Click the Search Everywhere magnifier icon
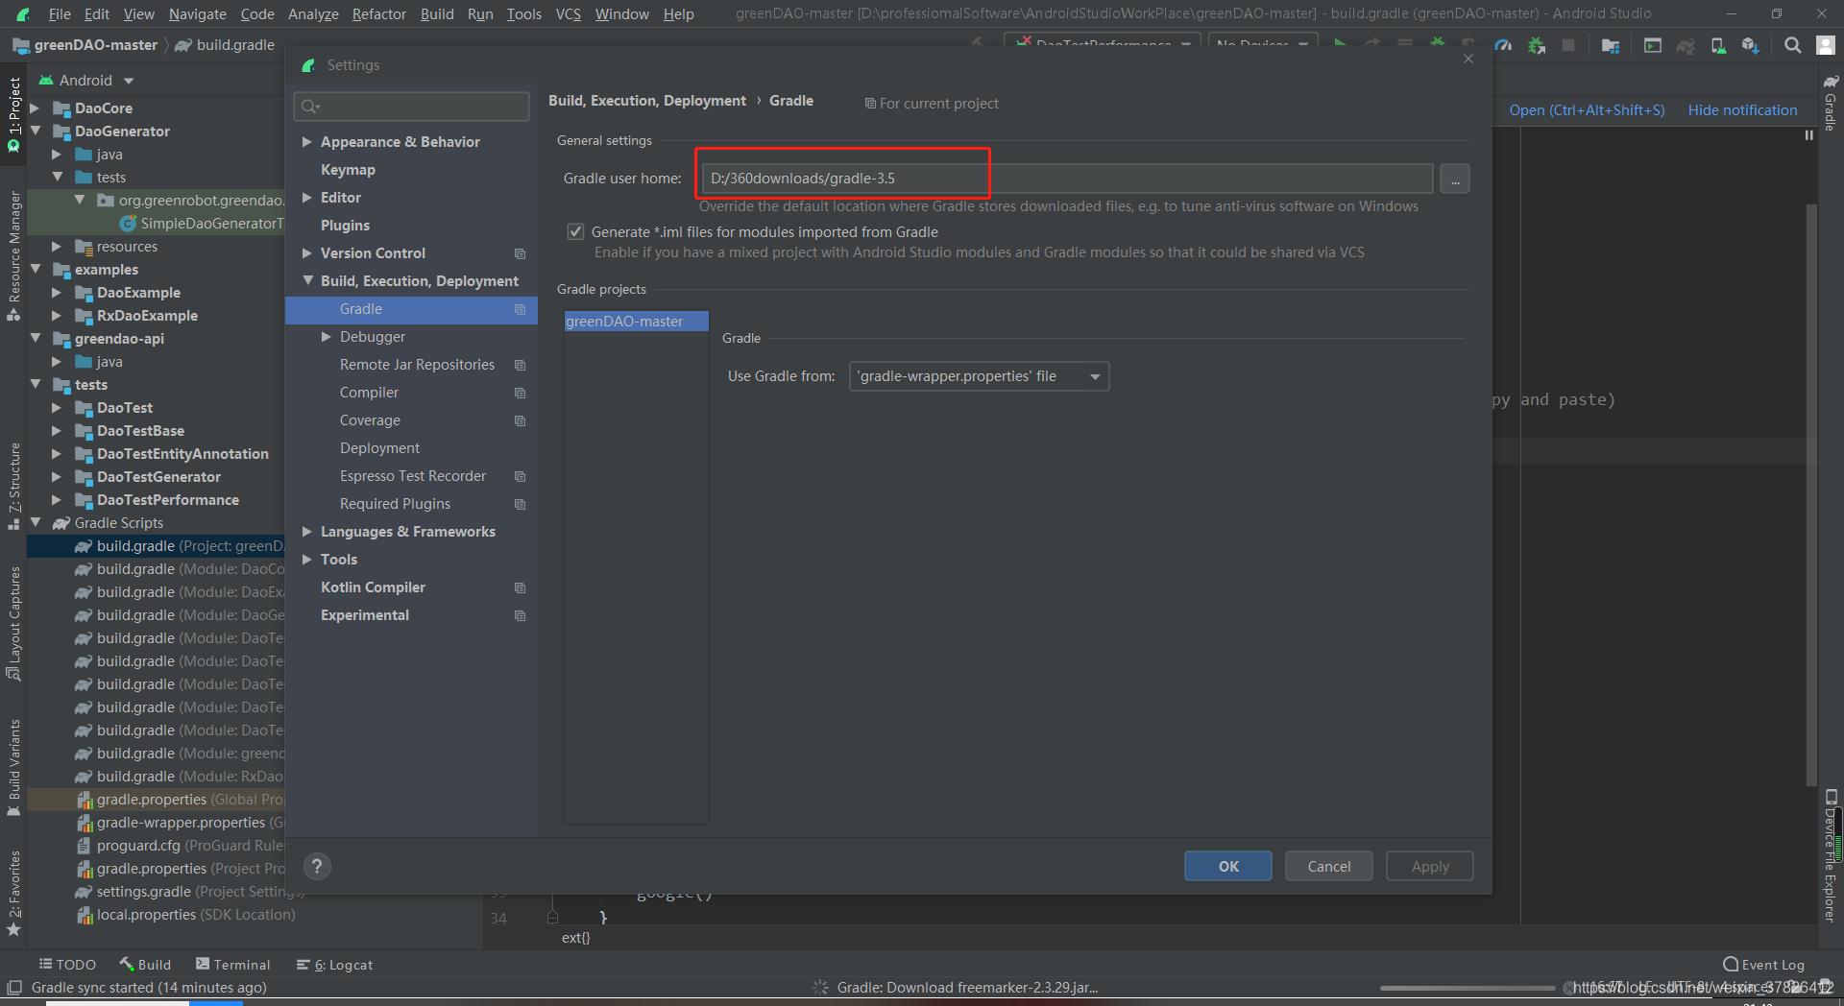 1792,45
